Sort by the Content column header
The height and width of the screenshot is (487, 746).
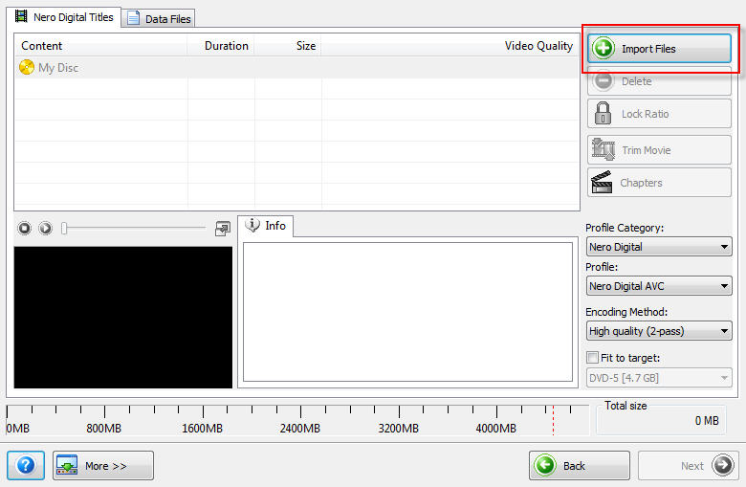click(x=100, y=46)
